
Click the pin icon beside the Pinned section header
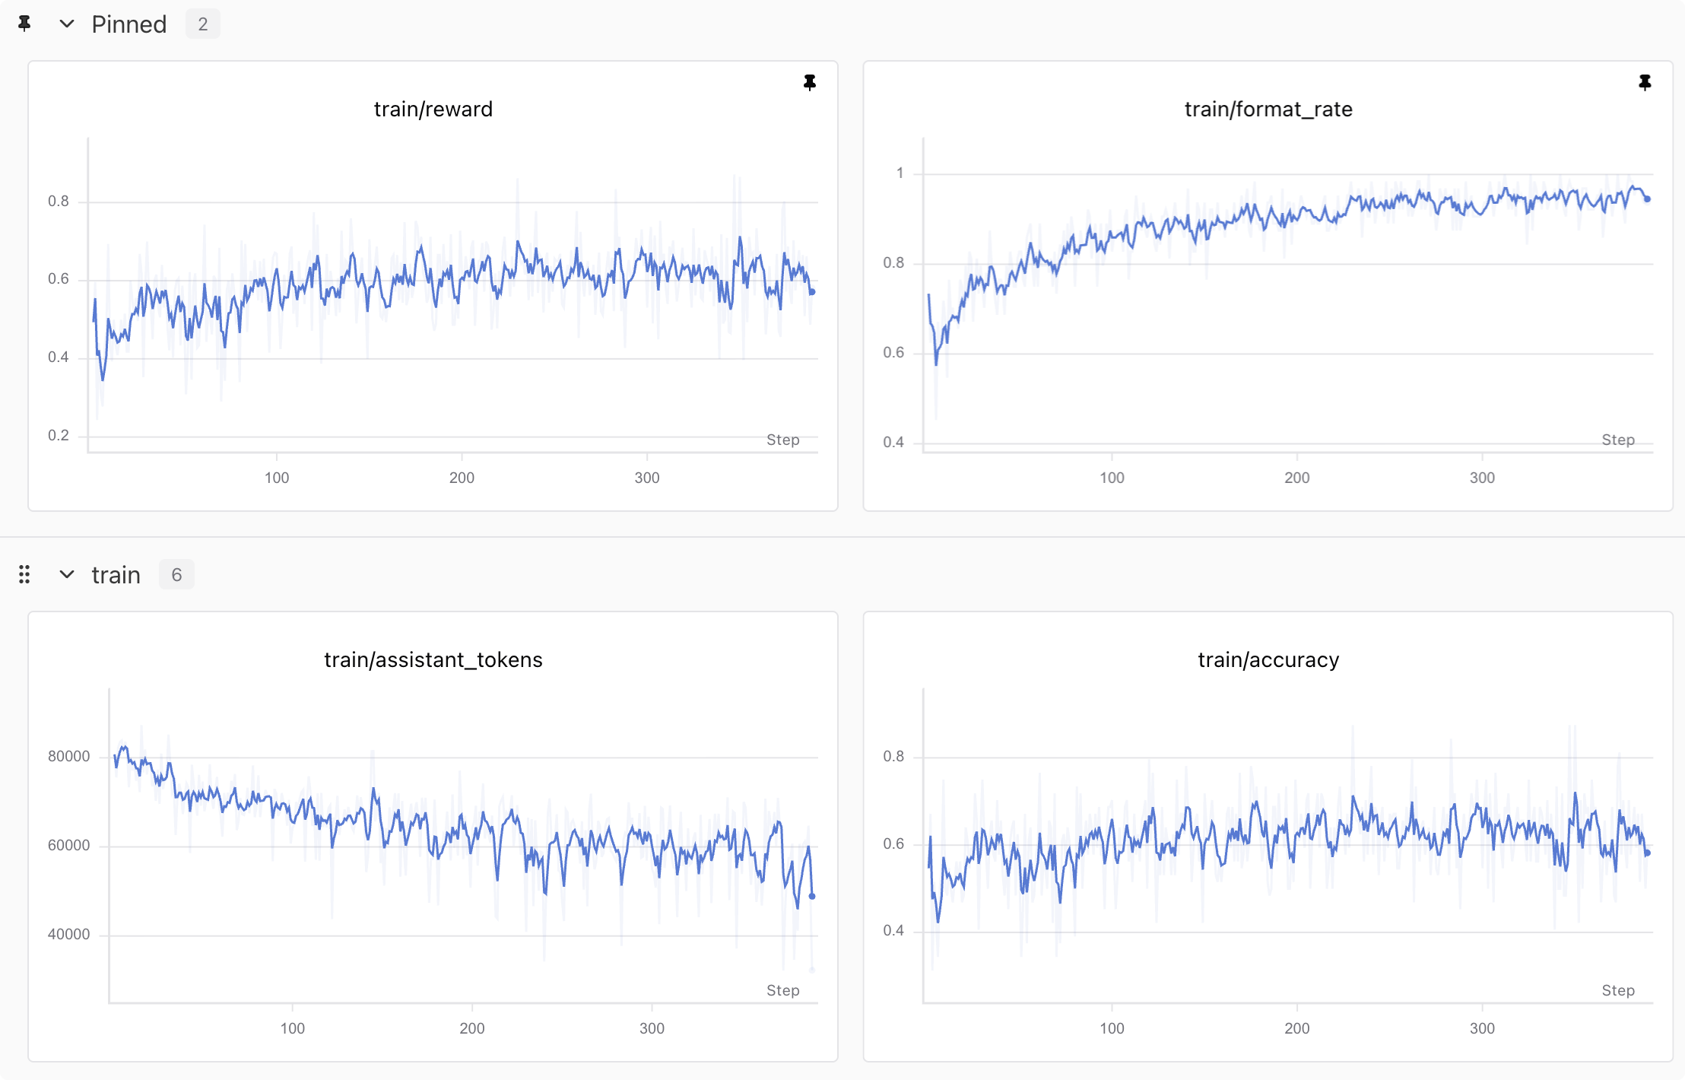pos(24,24)
